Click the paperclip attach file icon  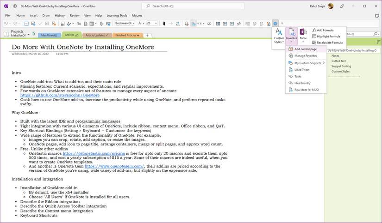tap(101, 24)
